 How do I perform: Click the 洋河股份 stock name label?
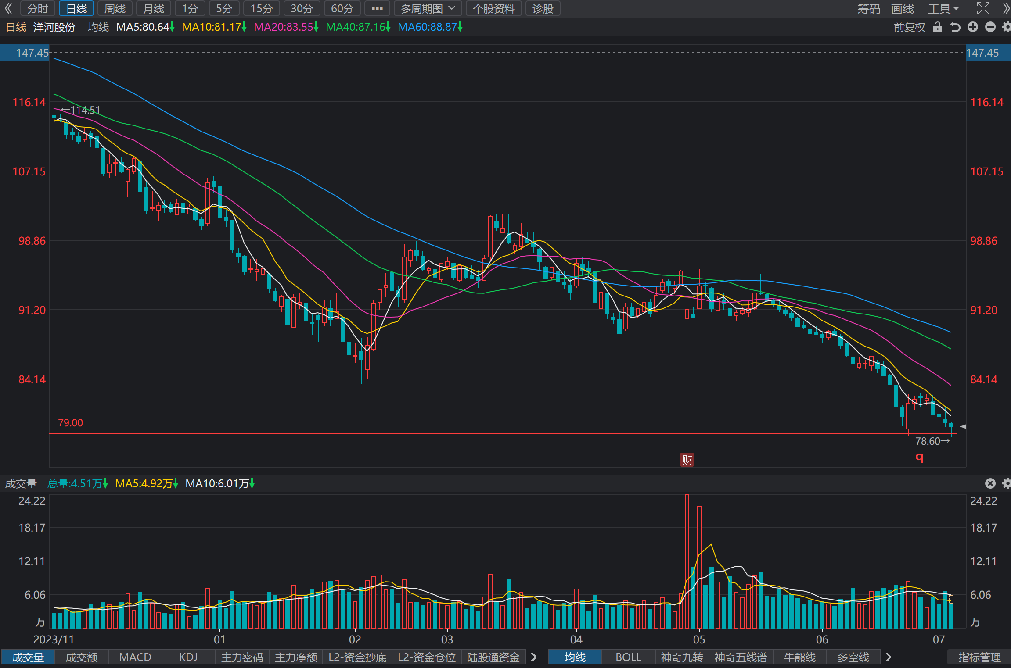pos(54,27)
